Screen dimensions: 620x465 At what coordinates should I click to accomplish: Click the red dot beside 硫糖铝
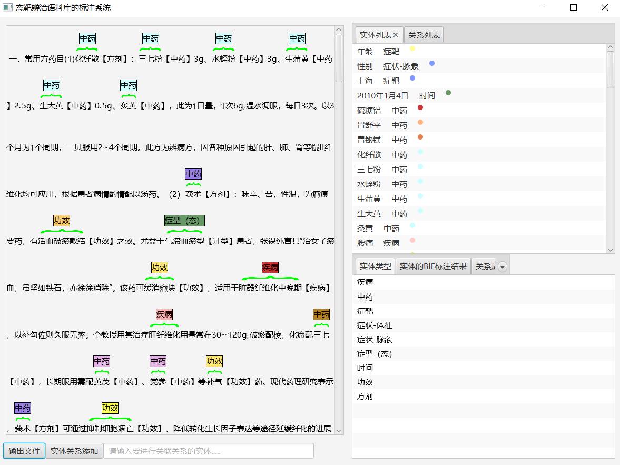coord(420,108)
